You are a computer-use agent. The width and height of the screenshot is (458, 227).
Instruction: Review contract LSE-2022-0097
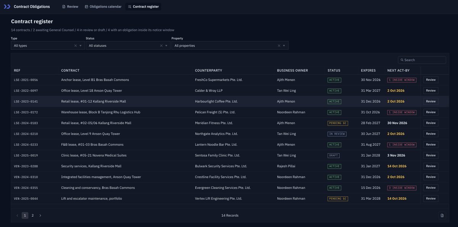(x=431, y=91)
